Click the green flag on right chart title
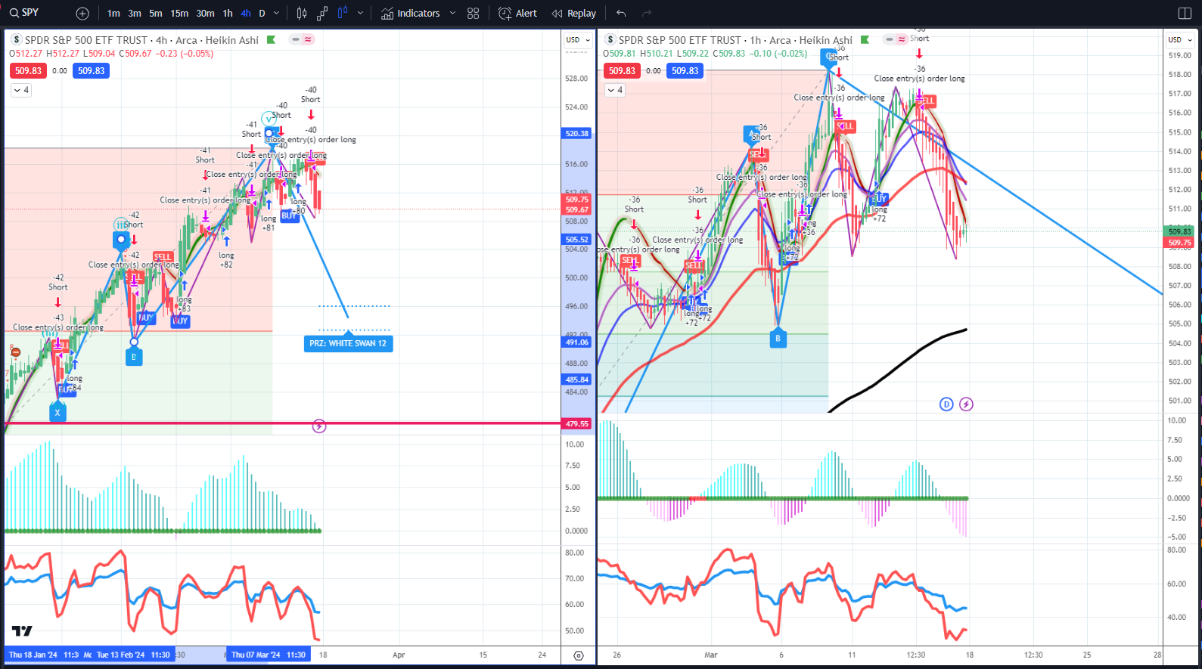Viewport: 1202px width, 669px height. point(865,40)
